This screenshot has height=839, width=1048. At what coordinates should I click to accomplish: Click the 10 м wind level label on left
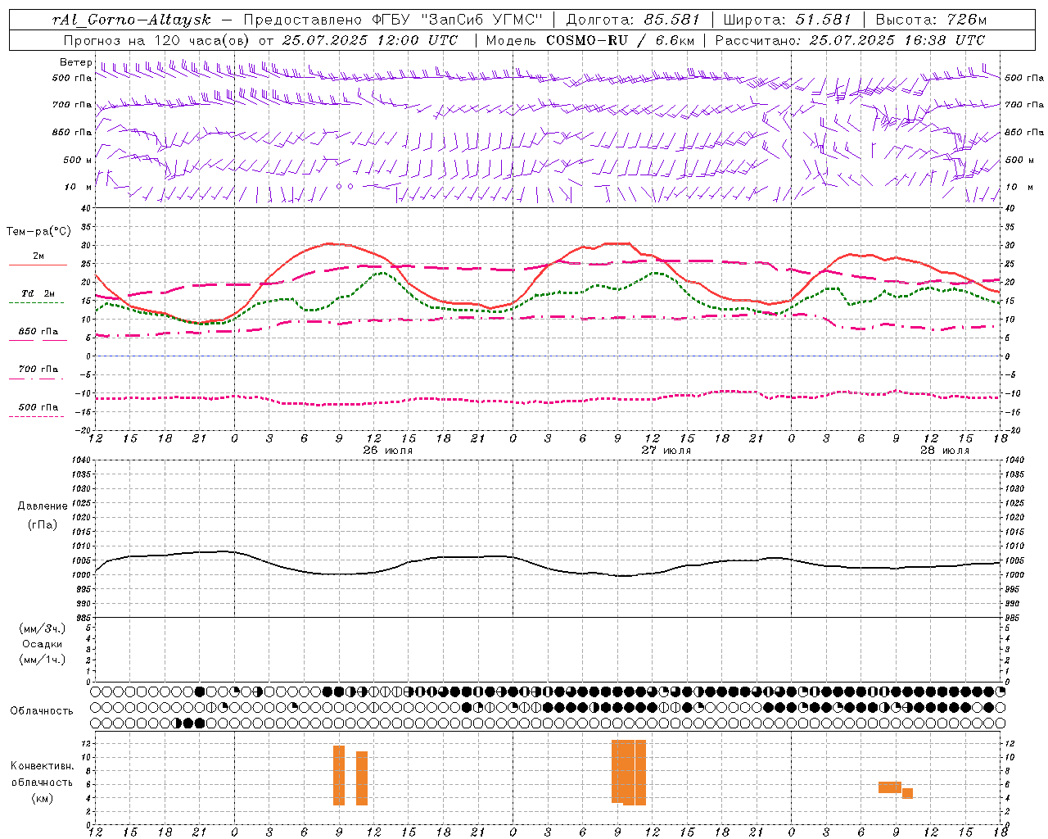pos(77,187)
